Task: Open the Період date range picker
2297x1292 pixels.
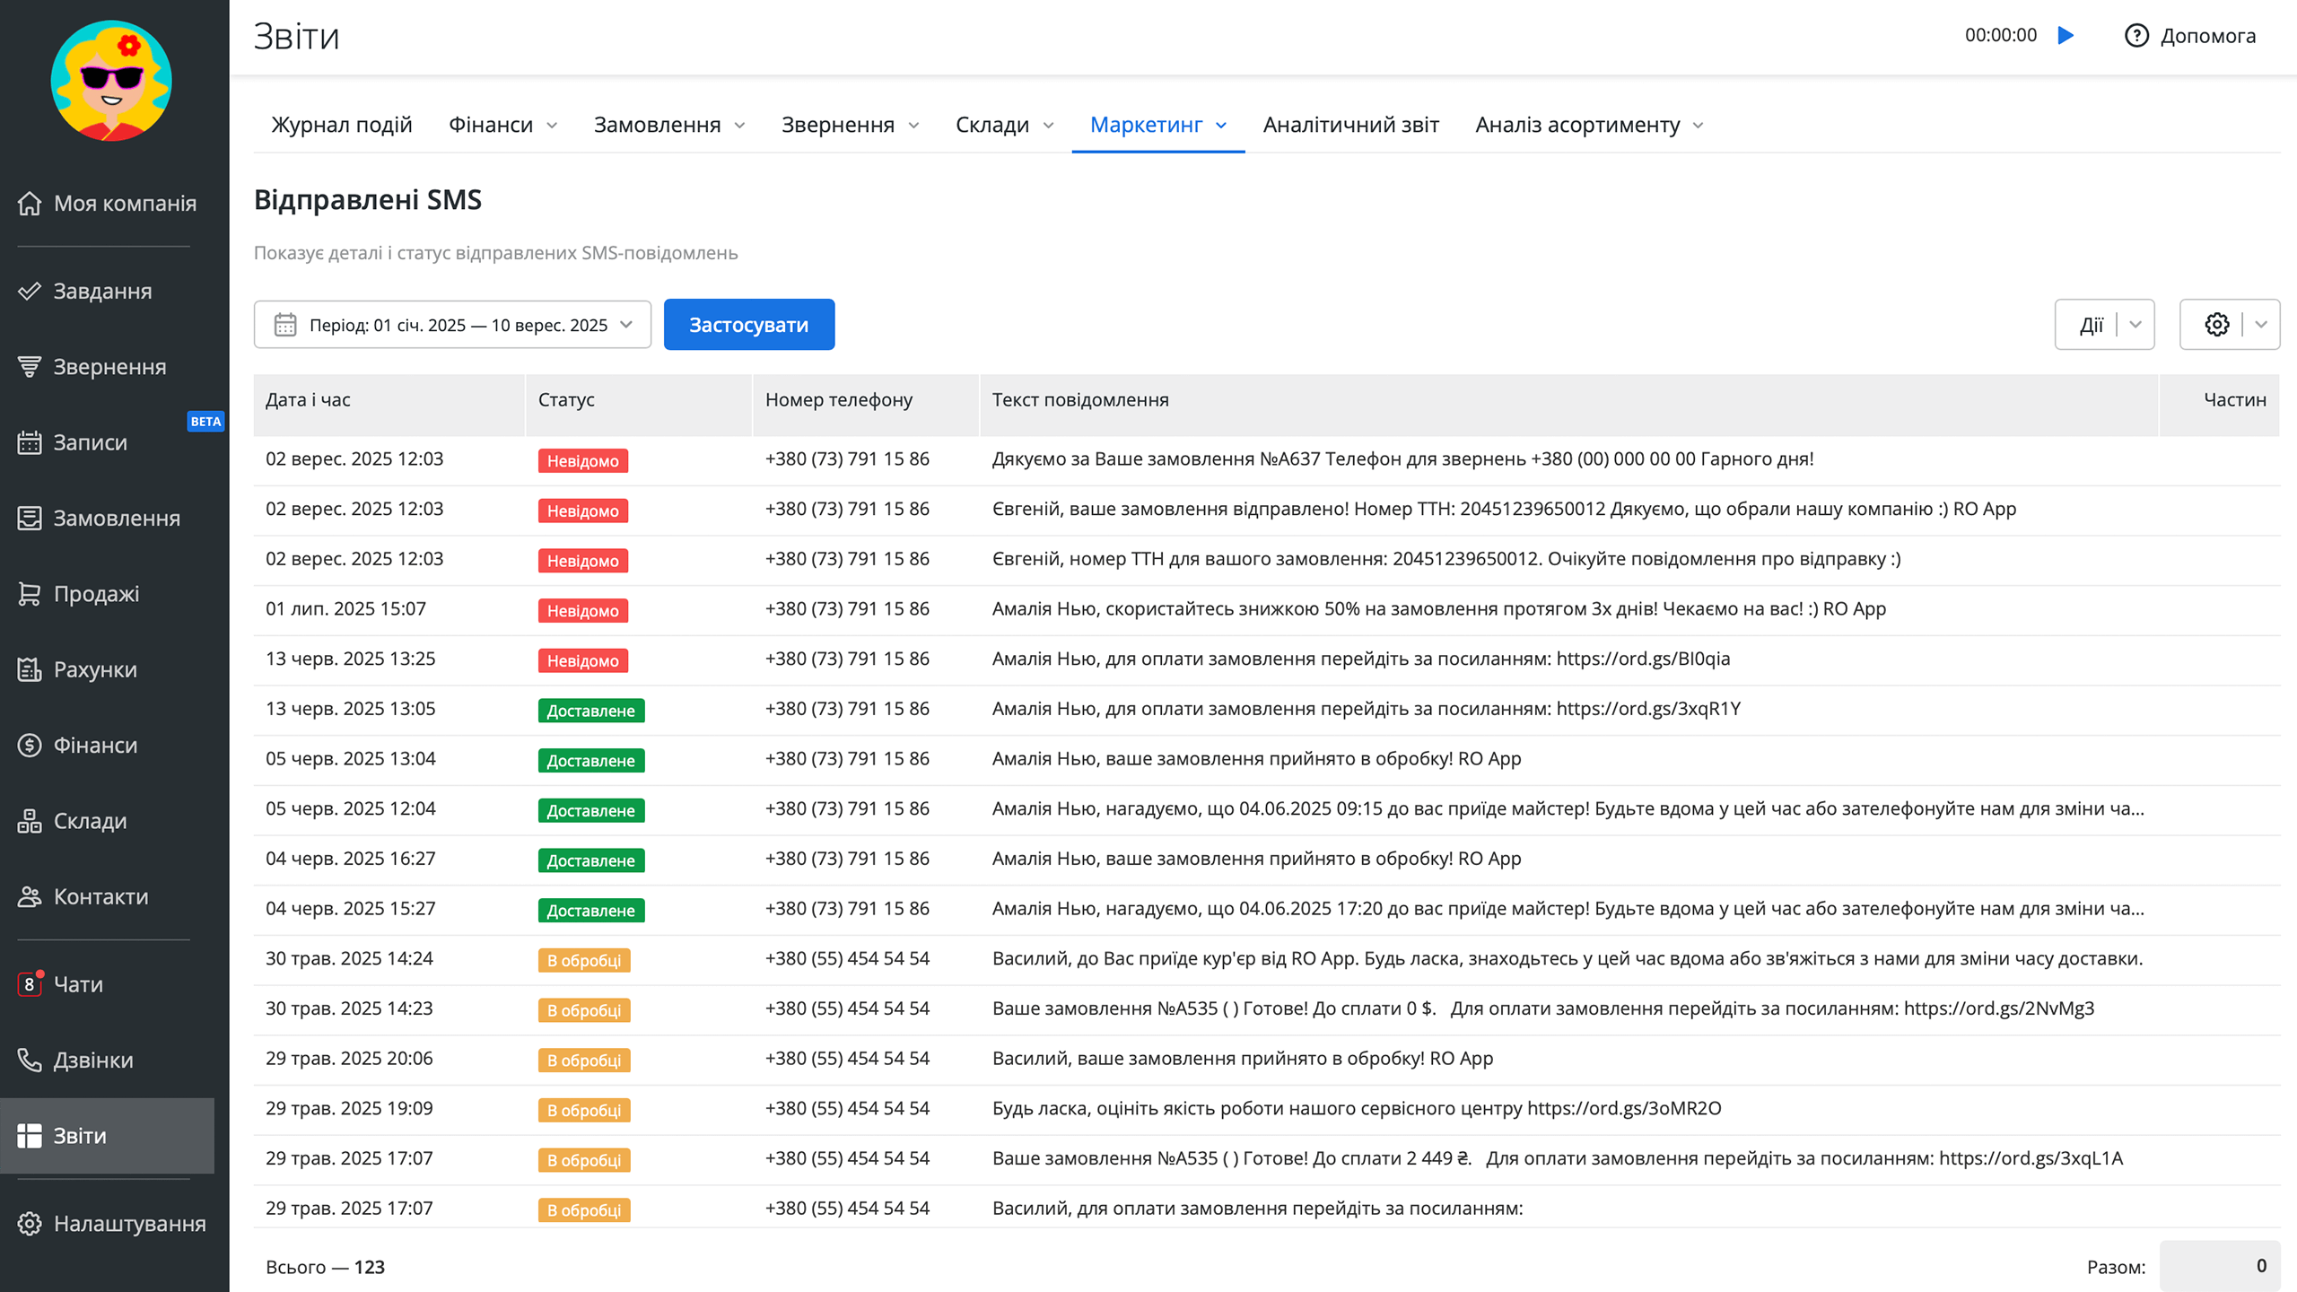Action: [x=452, y=325]
